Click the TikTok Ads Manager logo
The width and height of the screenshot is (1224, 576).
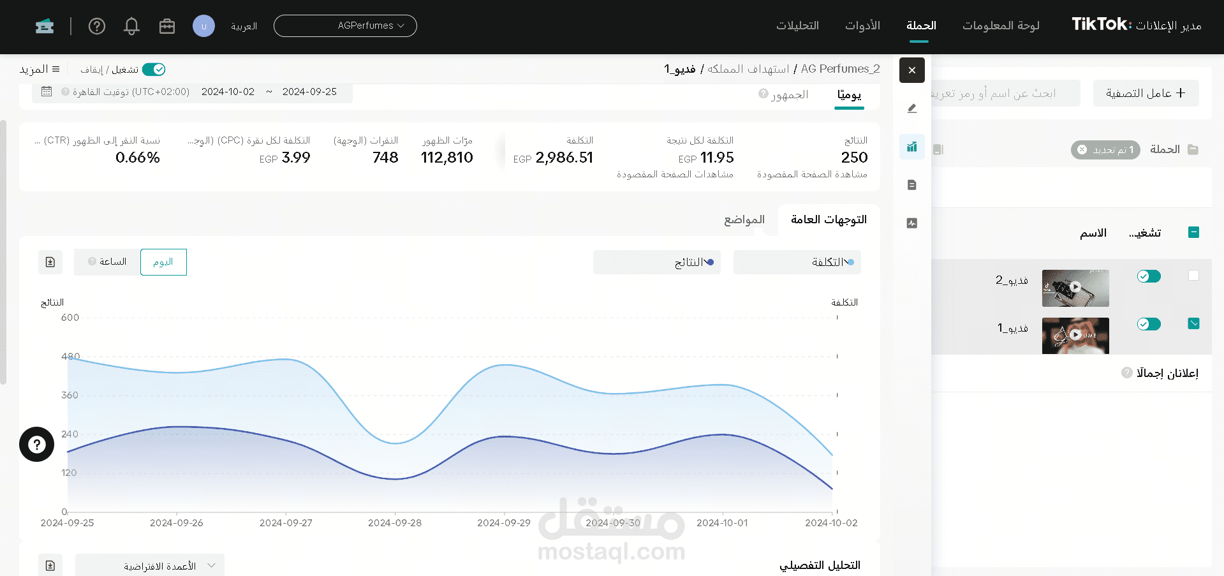point(1137,25)
